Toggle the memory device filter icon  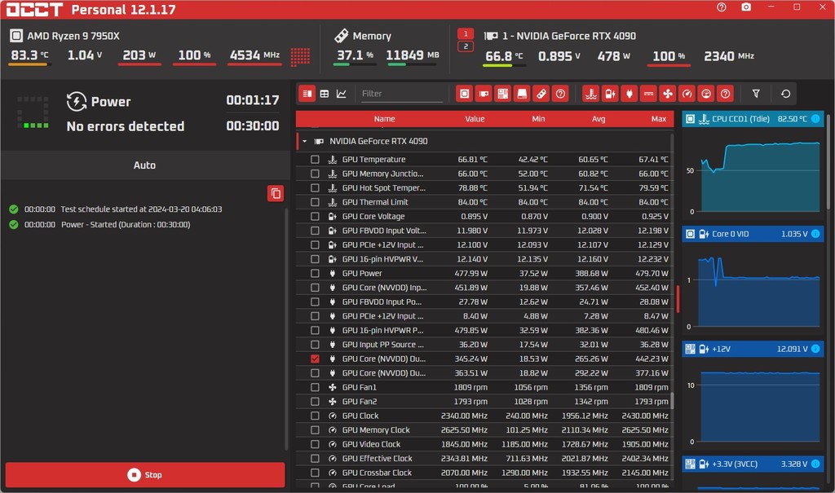(541, 94)
